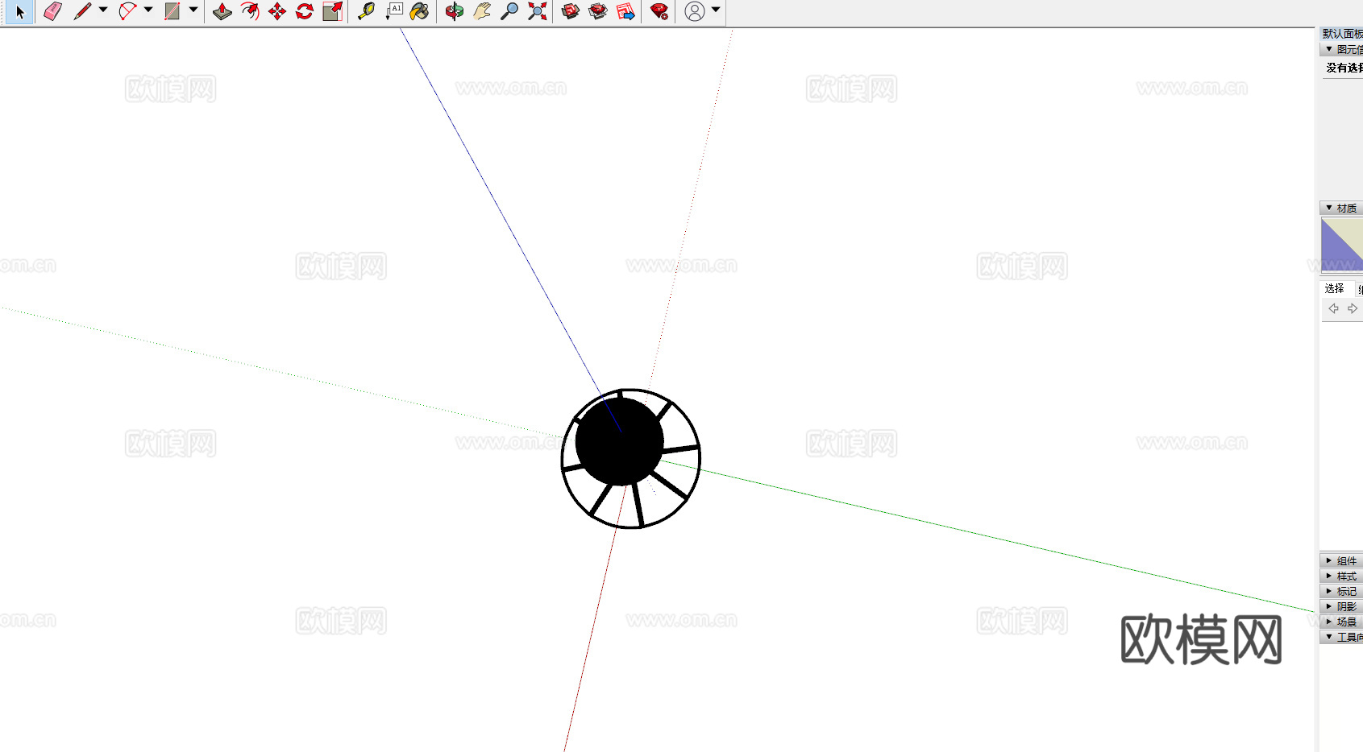Choose the Move tool
The width and height of the screenshot is (1363, 752).
point(277,11)
